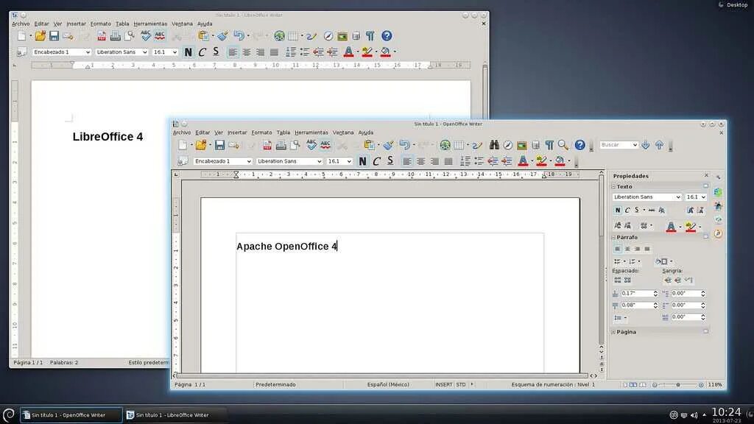Viewport: 754px width, 424px height.
Task: Find next arrow beside Buscar box
Action: click(x=645, y=145)
